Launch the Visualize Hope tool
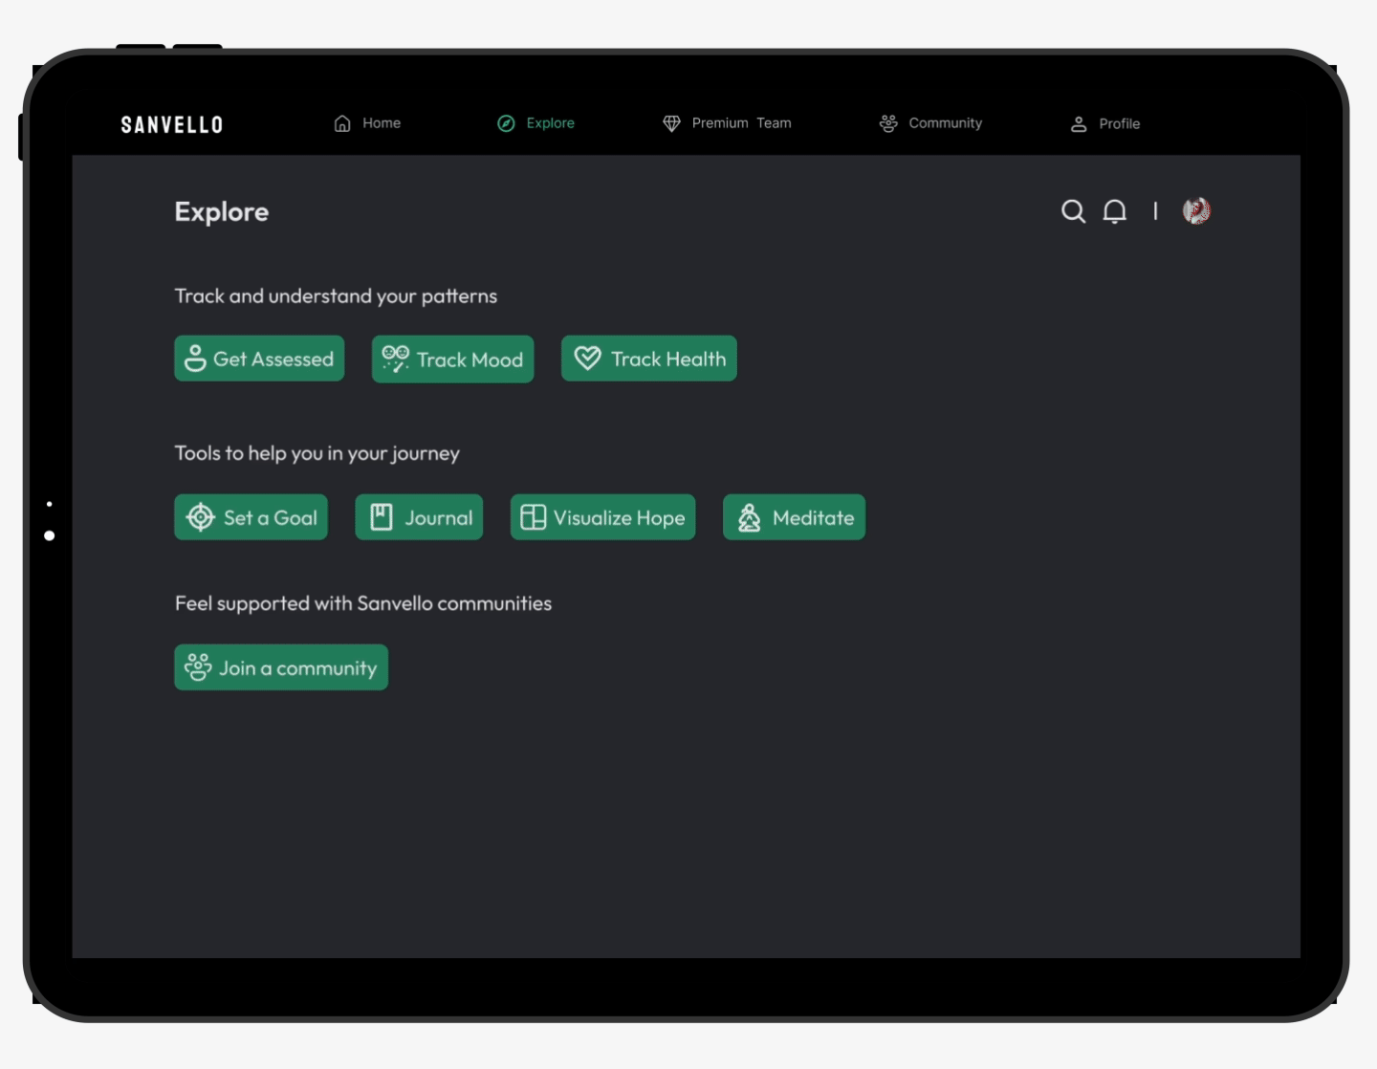 point(602,517)
